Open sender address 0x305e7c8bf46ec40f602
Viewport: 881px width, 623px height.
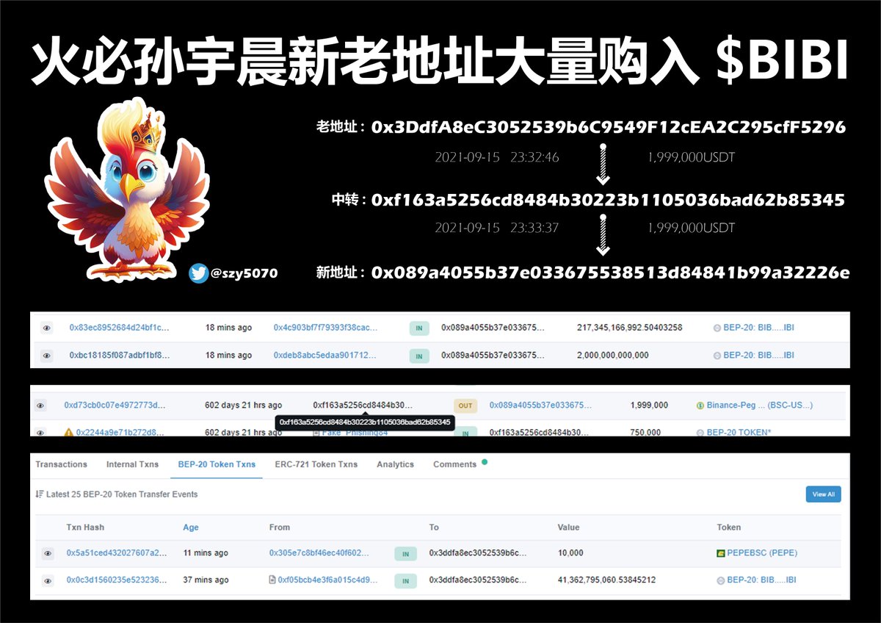tap(319, 553)
